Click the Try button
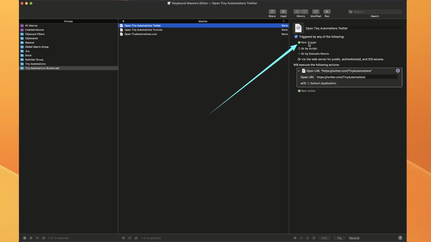The width and height of the screenshot is (431, 242). point(339,238)
